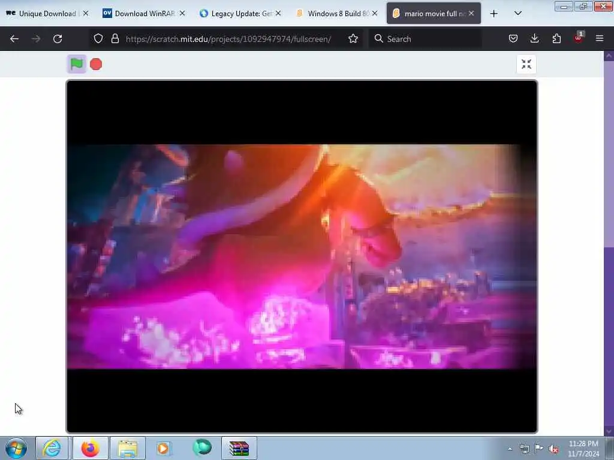Open the green globe taskbar app

point(202,447)
